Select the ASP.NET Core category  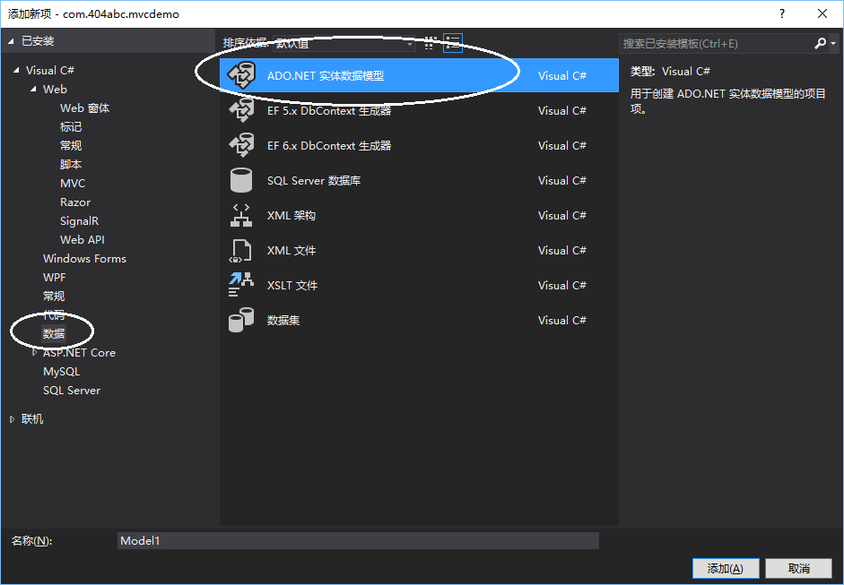click(79, 353)
